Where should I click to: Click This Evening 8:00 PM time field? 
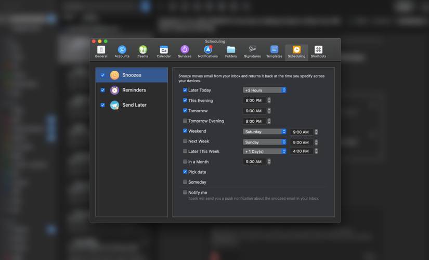click(x=254, y=100)
